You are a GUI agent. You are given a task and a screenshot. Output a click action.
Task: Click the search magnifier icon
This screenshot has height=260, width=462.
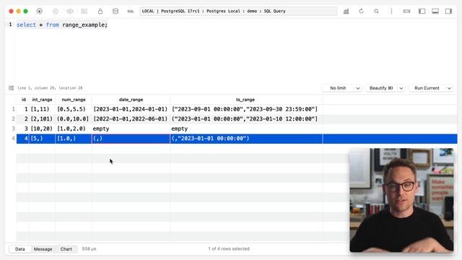click(376, 12)
